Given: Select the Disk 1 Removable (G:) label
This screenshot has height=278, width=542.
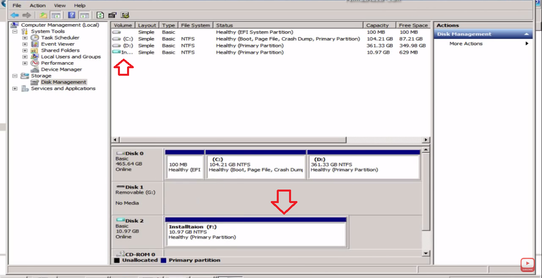Looking at the screenshot, I should coord(137,198).
